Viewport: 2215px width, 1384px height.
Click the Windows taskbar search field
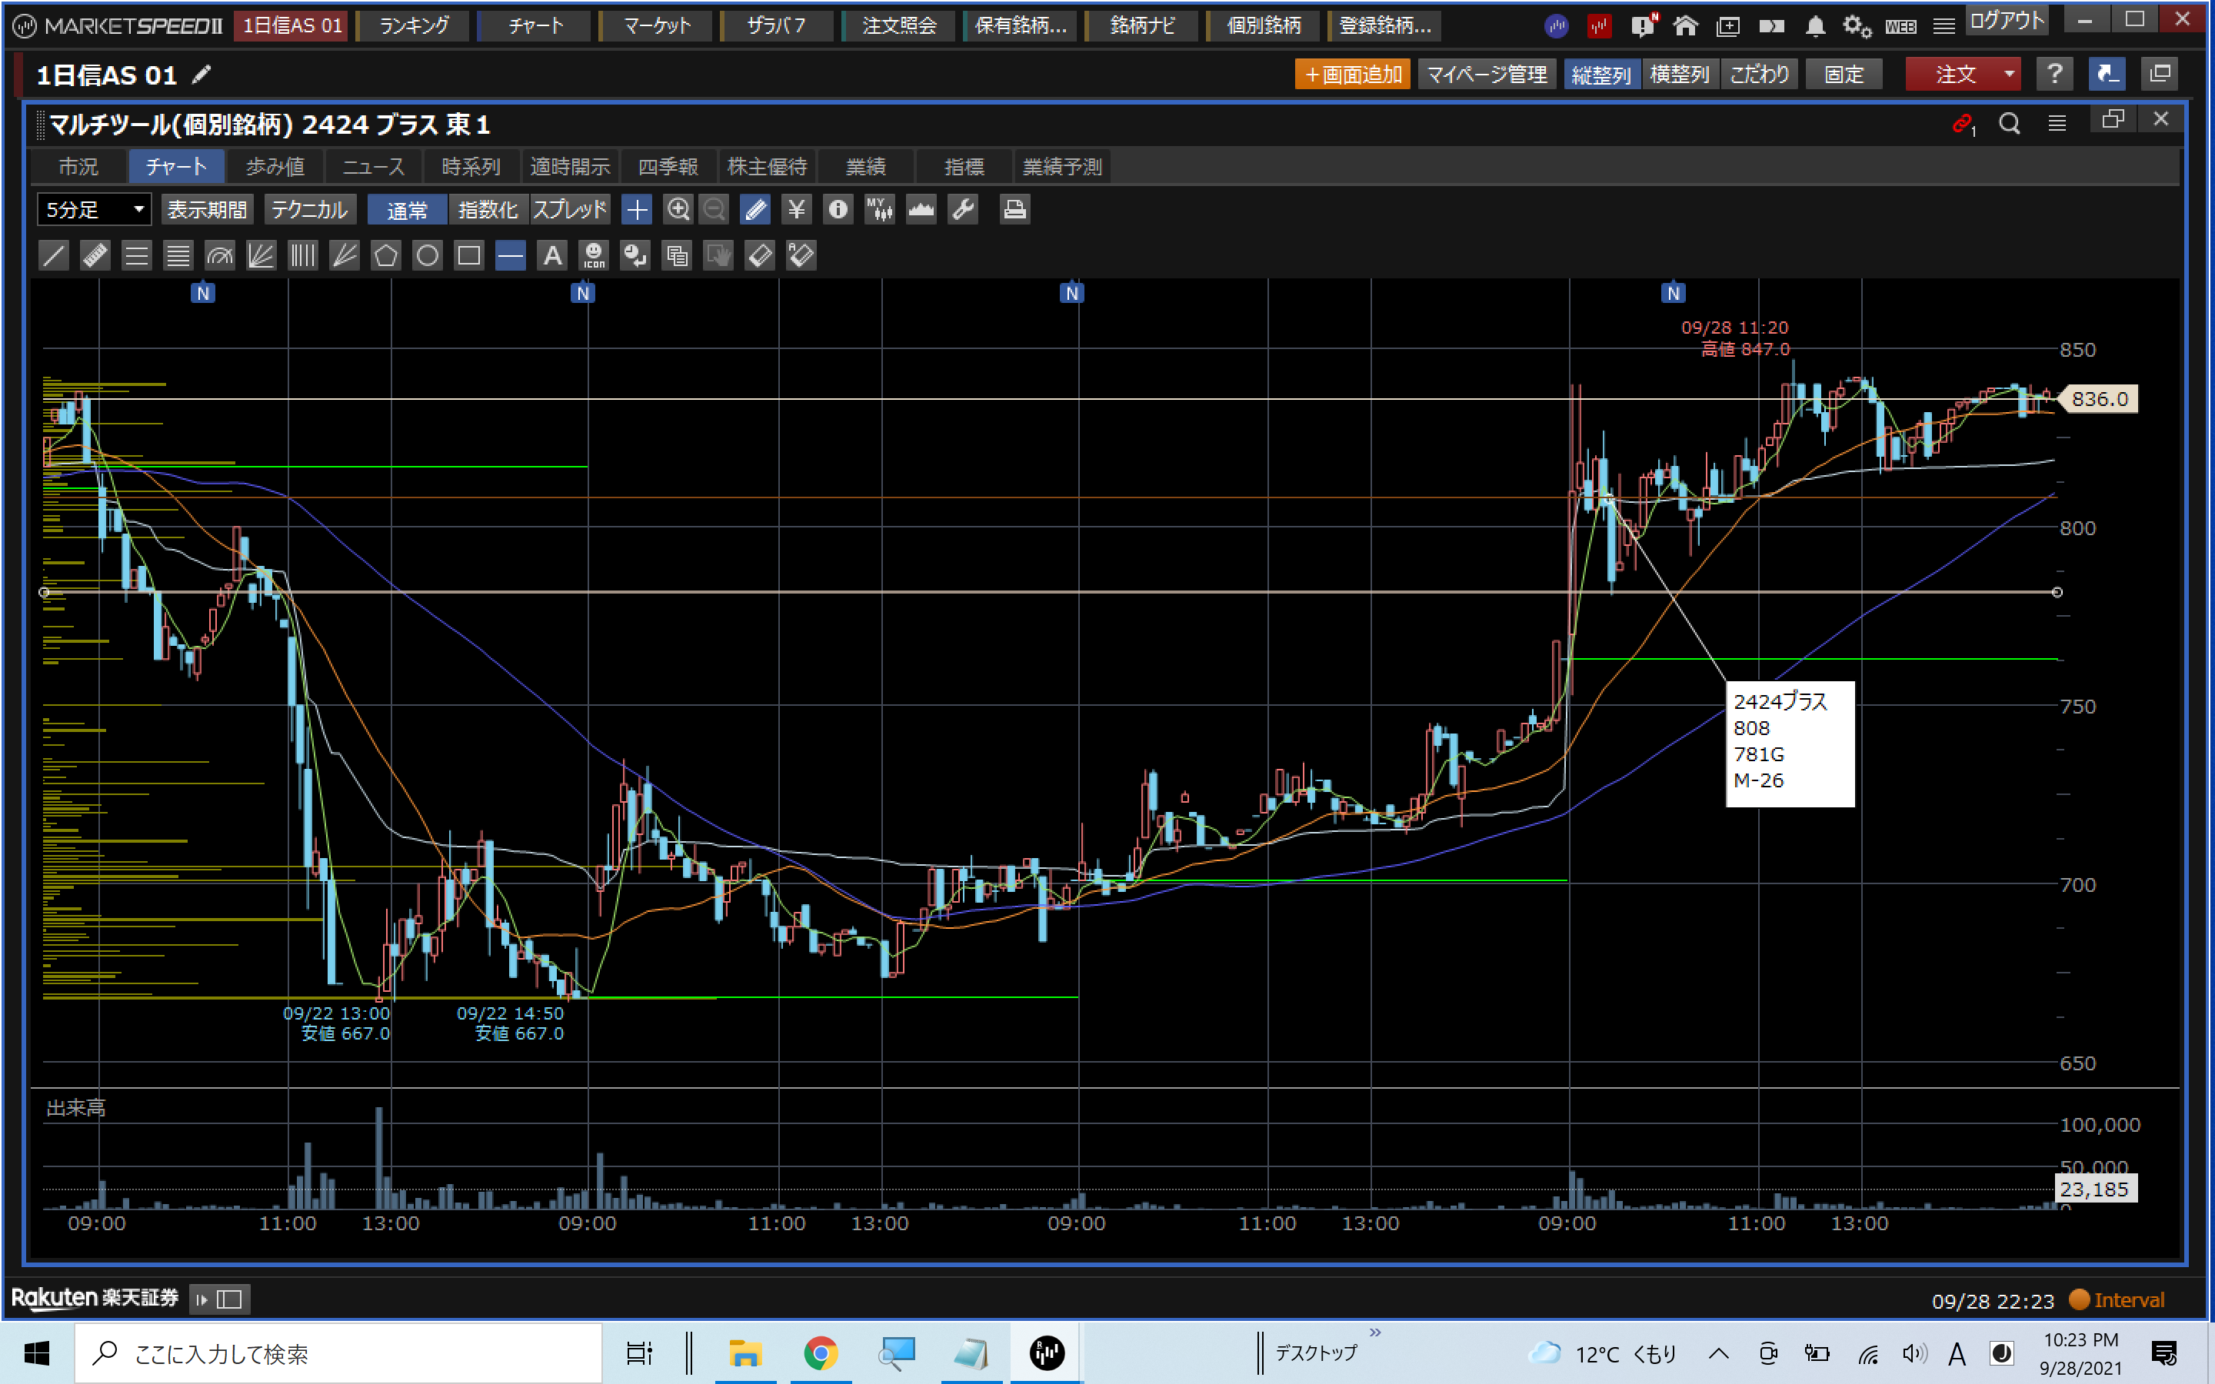coord(338,1353)
